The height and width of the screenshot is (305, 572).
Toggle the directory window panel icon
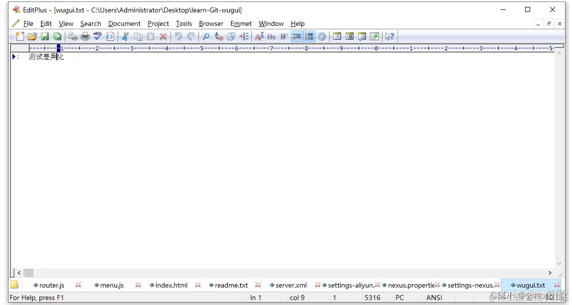pyautogui.click(x=337, y=36)
